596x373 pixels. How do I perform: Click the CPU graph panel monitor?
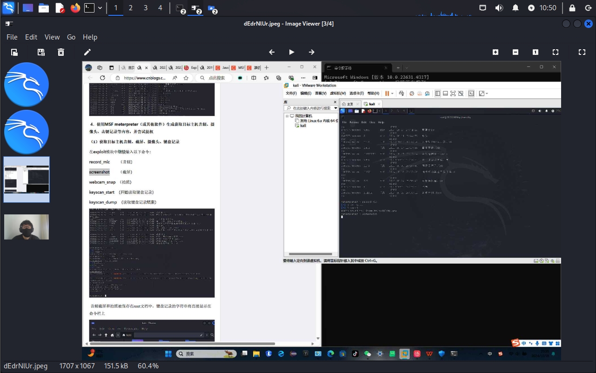tap(444, 8)
